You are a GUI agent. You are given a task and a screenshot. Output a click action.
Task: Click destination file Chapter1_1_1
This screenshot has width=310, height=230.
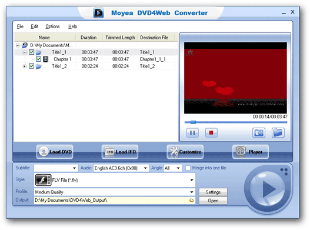tap(152, 59)
